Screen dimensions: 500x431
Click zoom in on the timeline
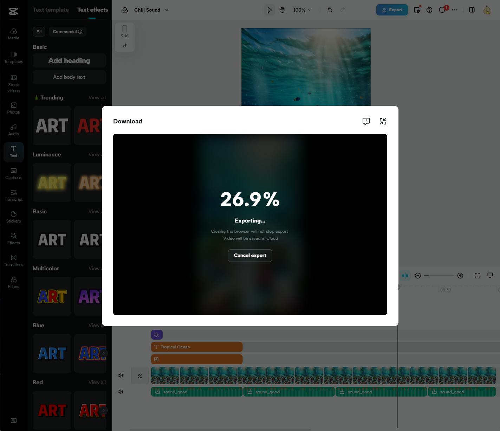pyautogui.click(x=460, y=276)
